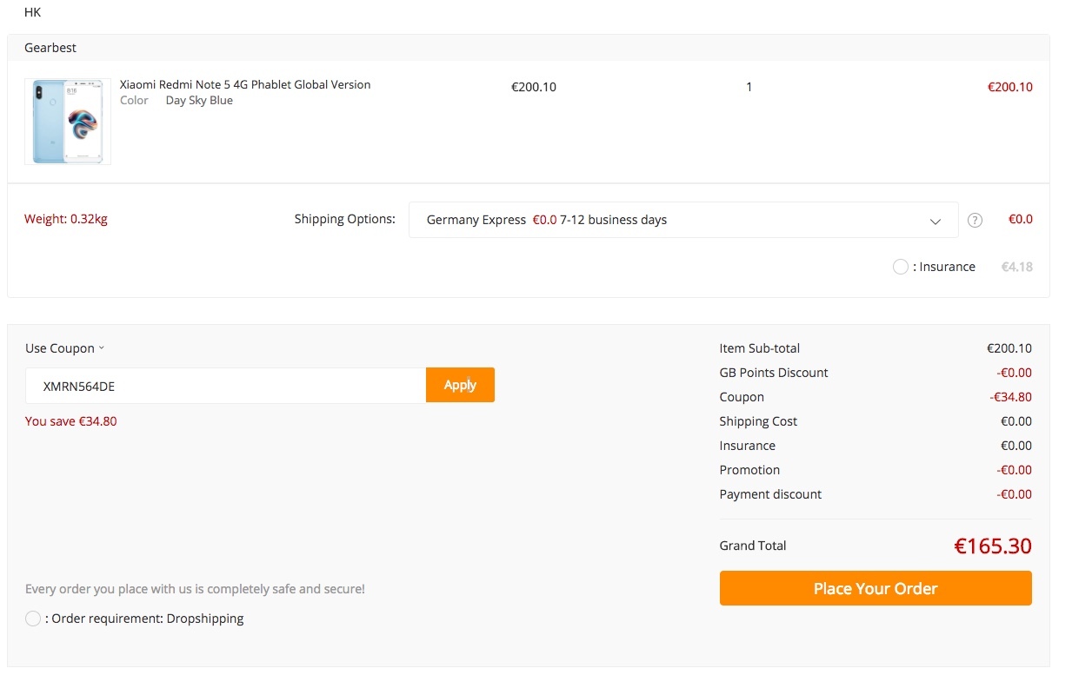Click the HK text at top
The image size is (1092, 675).
click(33, 12)
